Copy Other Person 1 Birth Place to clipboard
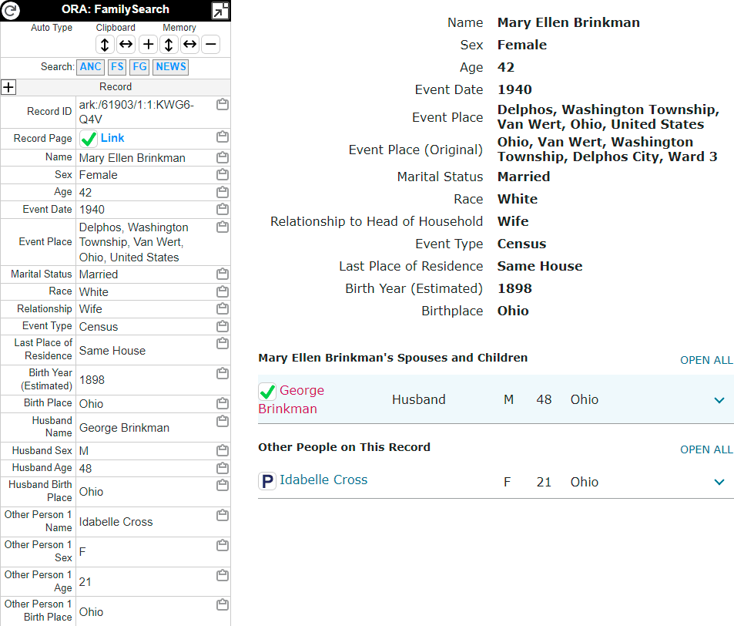 point(223,604)
